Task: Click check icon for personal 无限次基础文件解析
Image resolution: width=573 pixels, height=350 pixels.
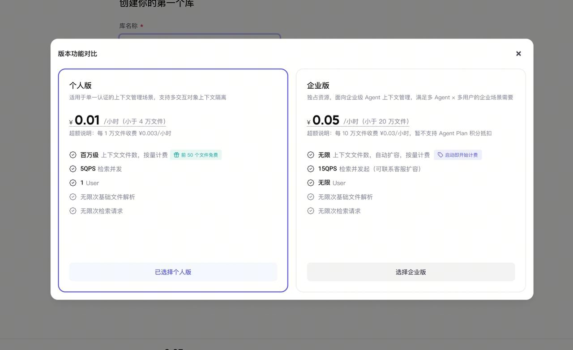Action: point(73,197)
